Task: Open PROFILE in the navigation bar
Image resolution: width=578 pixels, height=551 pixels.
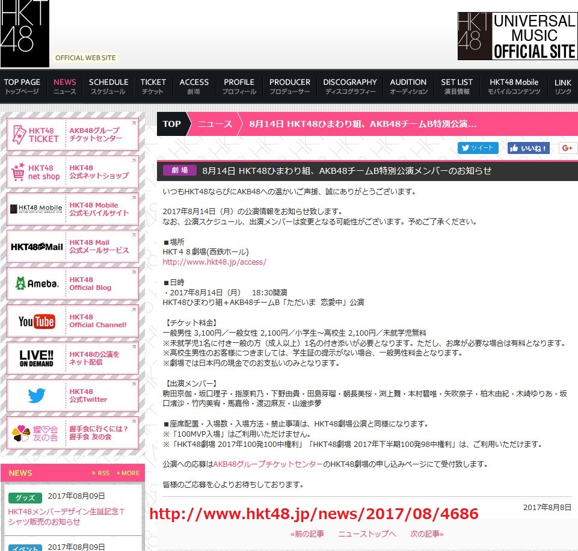Action: [239, 86]
